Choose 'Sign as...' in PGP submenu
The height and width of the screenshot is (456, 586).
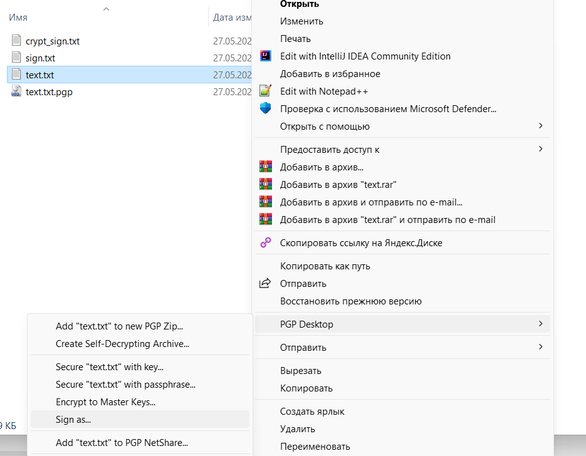click(140, 420)
